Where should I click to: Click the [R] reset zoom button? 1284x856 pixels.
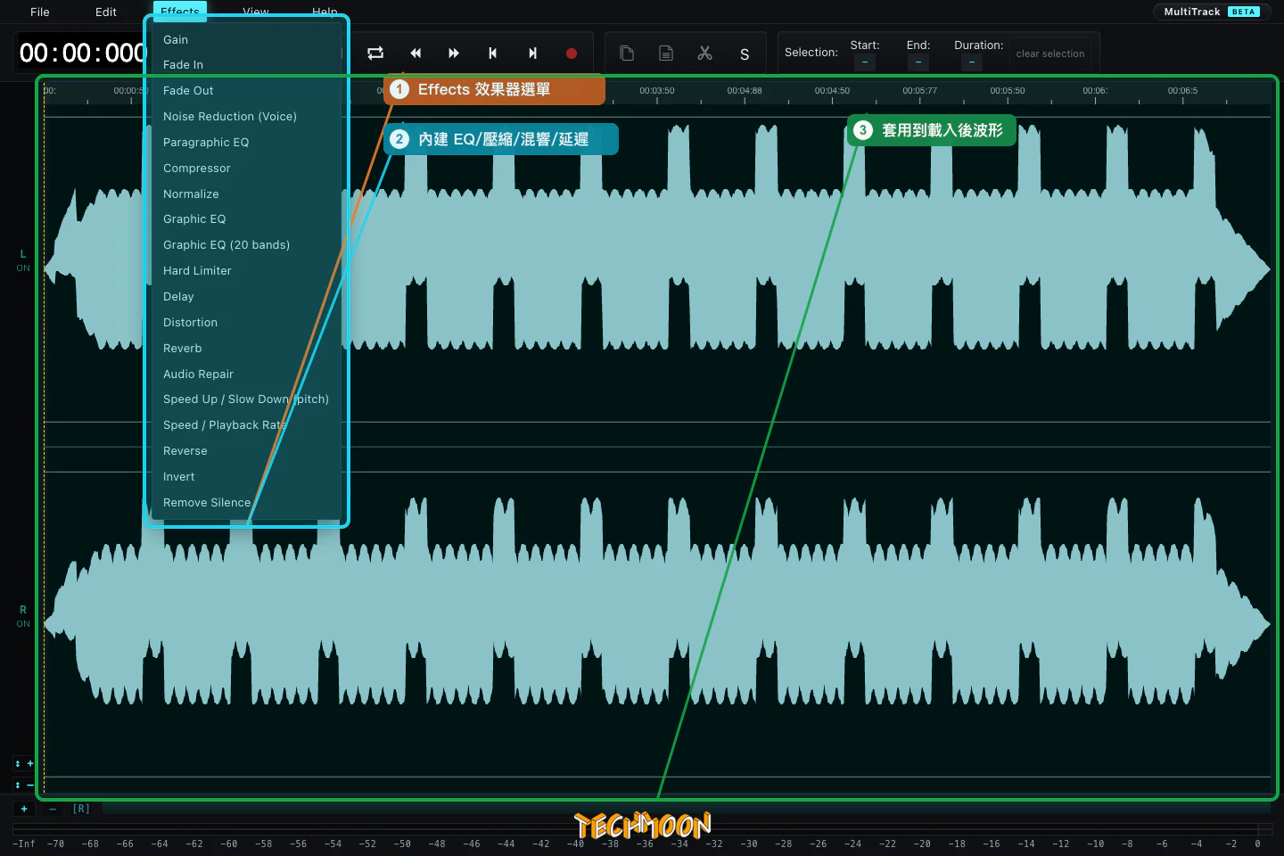click(81, 809)
